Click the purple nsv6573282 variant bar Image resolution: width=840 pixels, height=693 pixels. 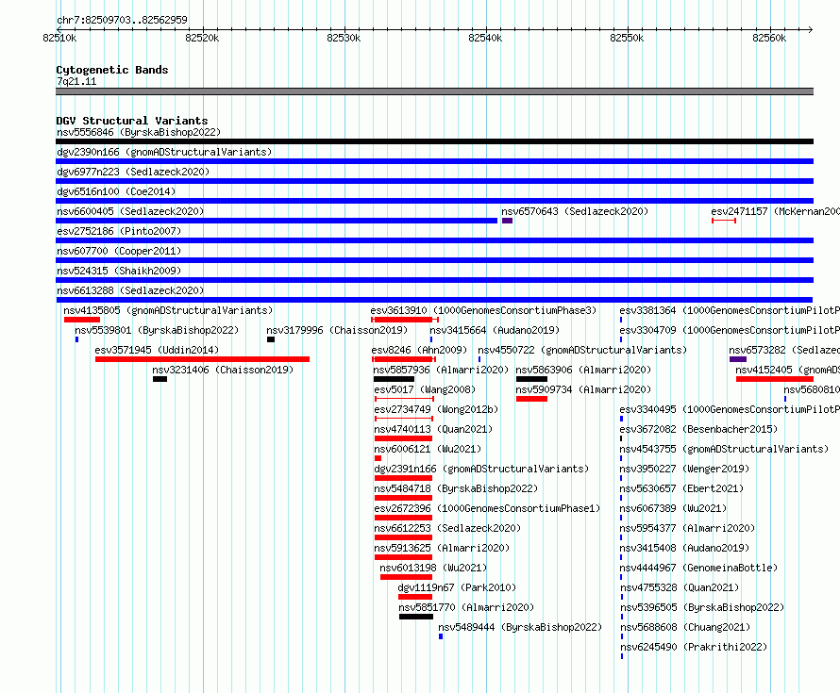[738, 359]
